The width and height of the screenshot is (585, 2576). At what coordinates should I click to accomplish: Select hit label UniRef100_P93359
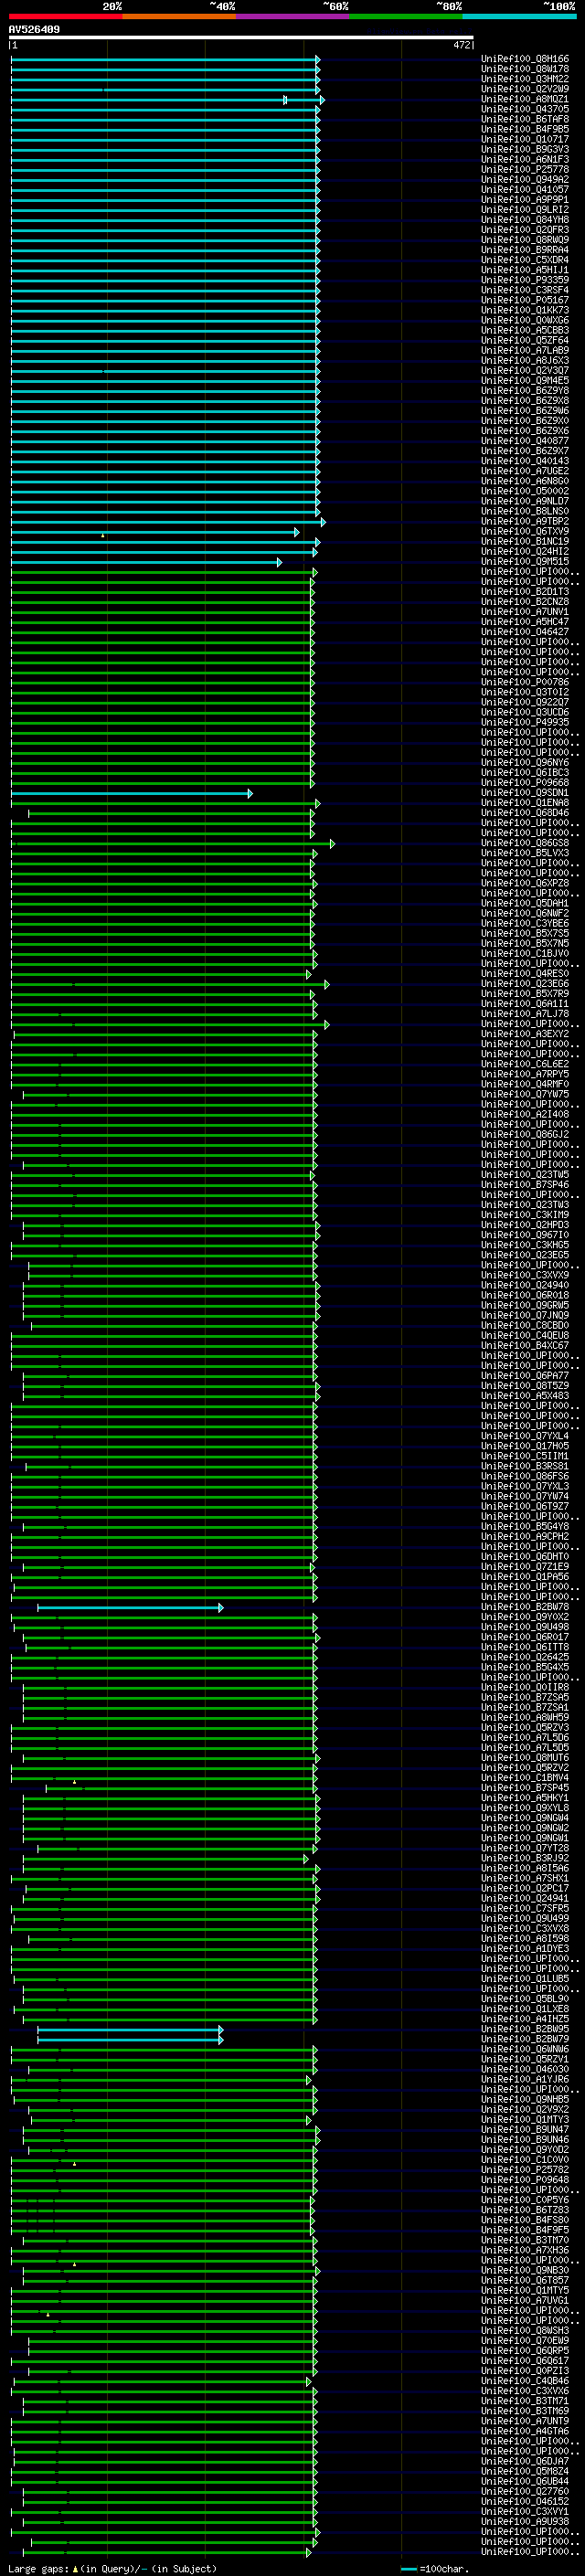tap(525, 280)
